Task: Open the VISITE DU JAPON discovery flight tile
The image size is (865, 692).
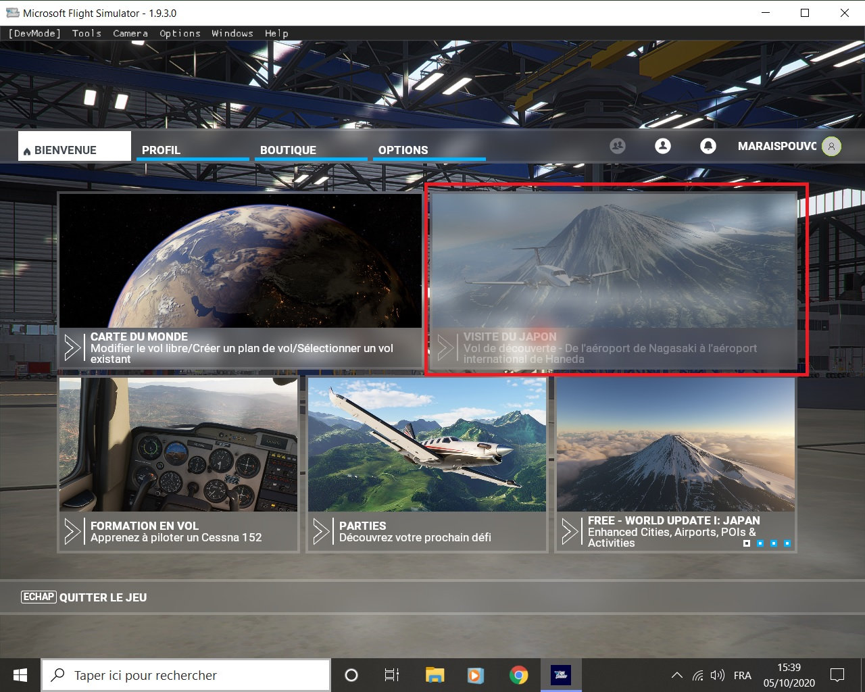Action: [614, 280]
